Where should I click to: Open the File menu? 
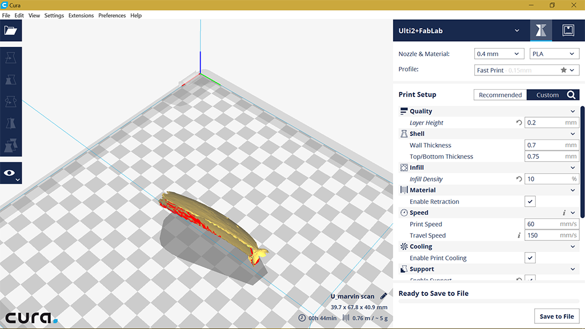click(x=6, y=15)
